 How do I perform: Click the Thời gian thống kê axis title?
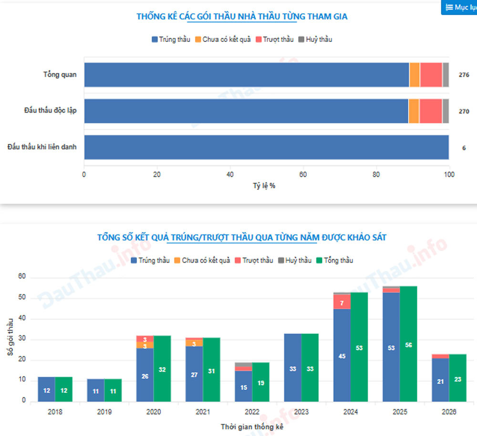pos(252,427)
